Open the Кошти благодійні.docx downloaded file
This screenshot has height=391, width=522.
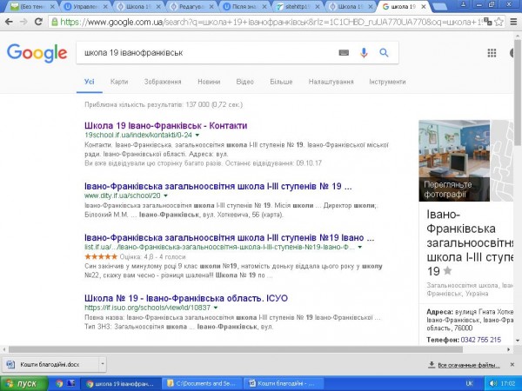point(50,364)
